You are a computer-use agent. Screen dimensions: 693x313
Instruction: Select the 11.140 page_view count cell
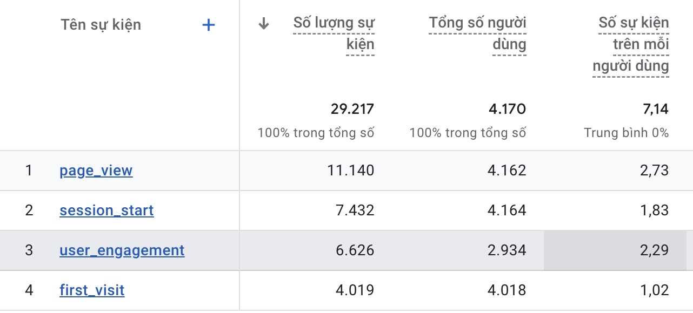(x=350, y=171)
